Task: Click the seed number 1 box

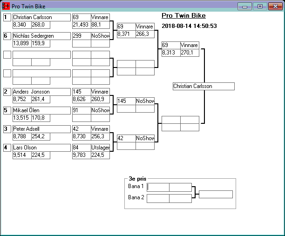Action: (7, 17)
